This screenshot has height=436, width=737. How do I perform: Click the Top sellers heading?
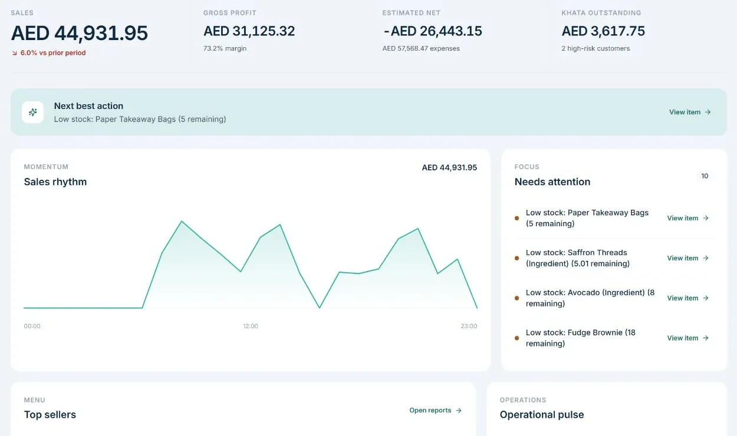pos(50,415)
